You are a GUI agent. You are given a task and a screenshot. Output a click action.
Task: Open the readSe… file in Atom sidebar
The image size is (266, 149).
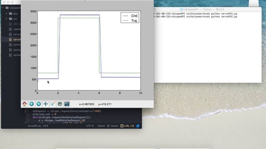pyautogui.click(x=17, y=29)
